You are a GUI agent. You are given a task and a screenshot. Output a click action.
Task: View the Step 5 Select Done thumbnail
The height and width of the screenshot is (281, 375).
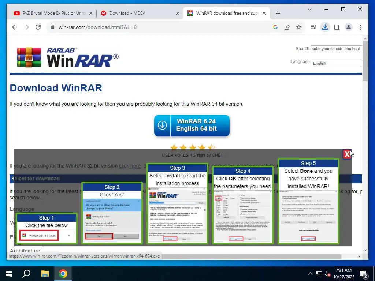[308, 201]
